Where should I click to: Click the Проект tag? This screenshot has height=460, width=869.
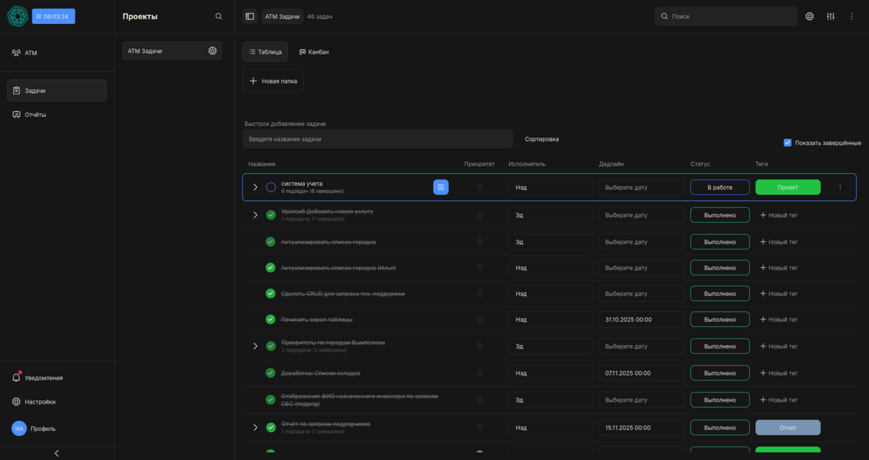pyautogui.click(x=788, y=188)
